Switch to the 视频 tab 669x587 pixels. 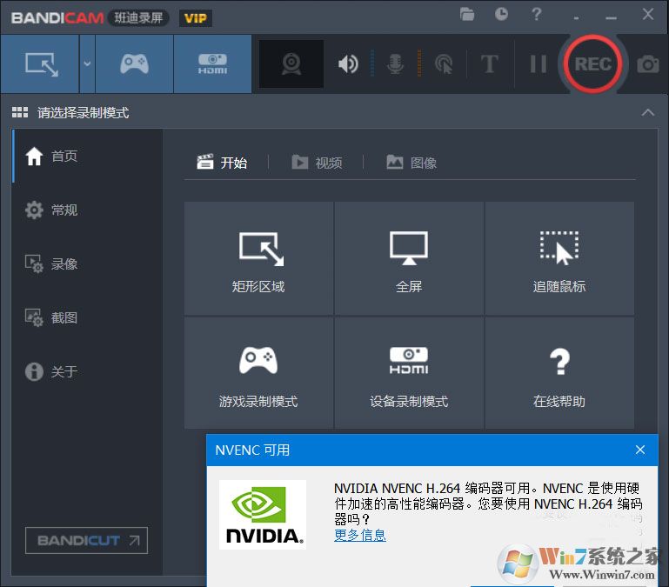click(317, 163)
